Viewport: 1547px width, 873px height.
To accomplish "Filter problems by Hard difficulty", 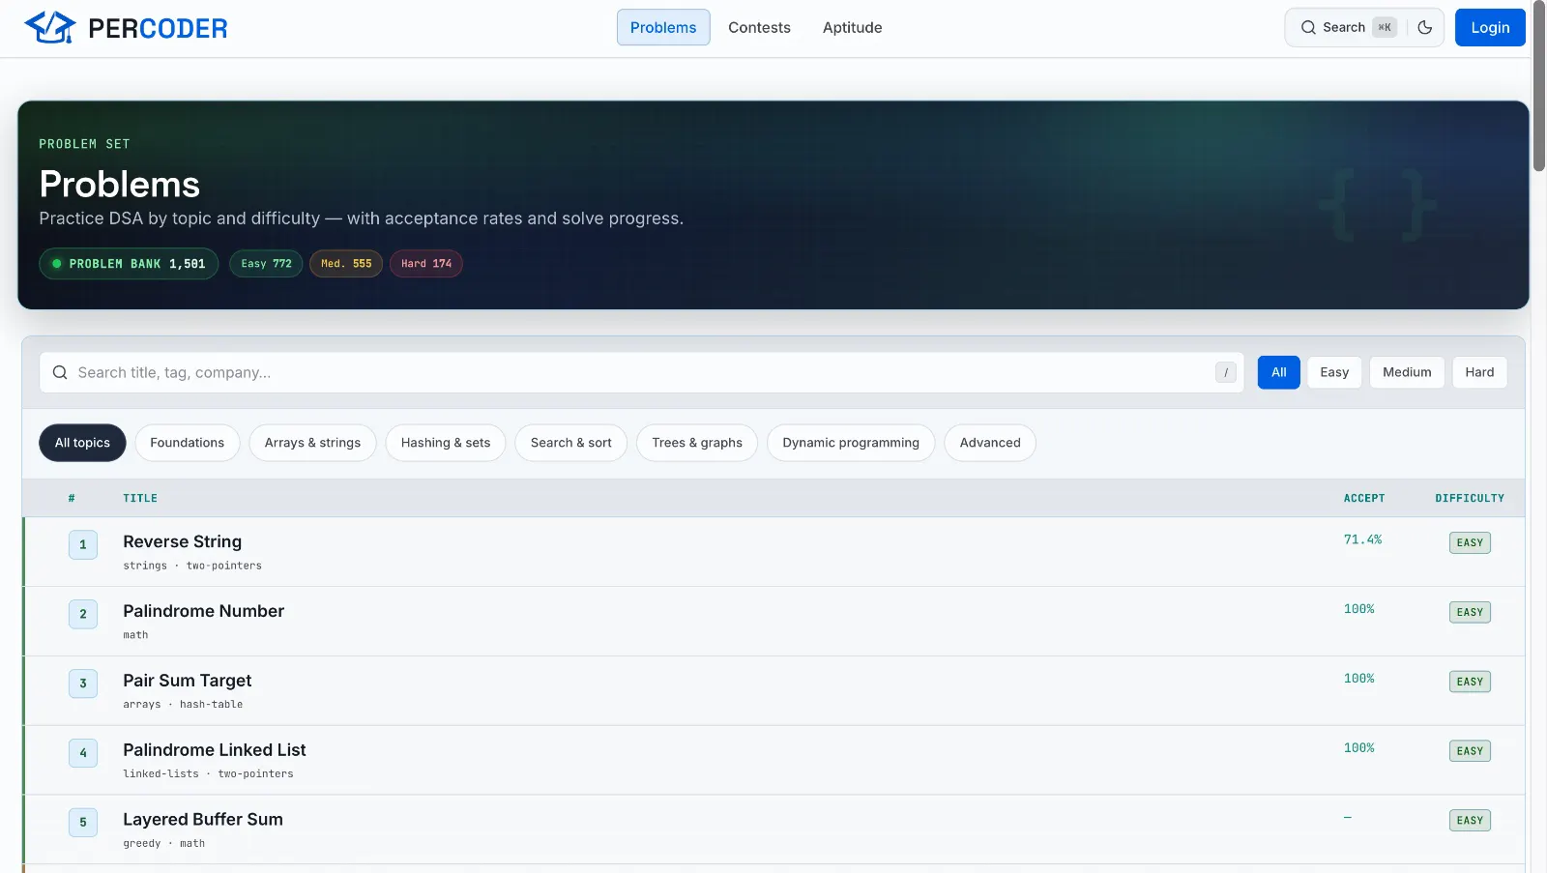I will tap(1479, 372).
